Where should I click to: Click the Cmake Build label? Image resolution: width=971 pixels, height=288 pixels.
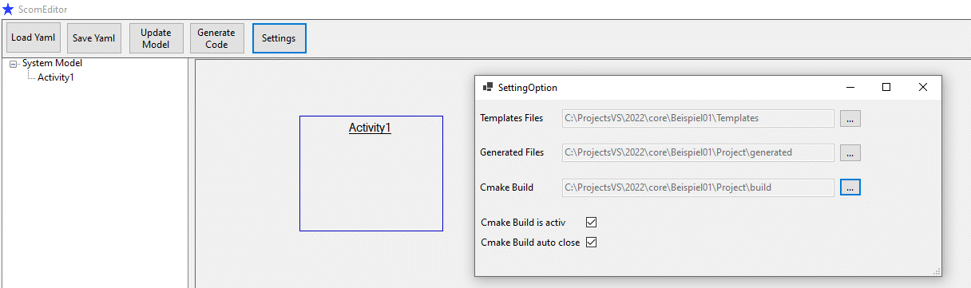point(507,187)
